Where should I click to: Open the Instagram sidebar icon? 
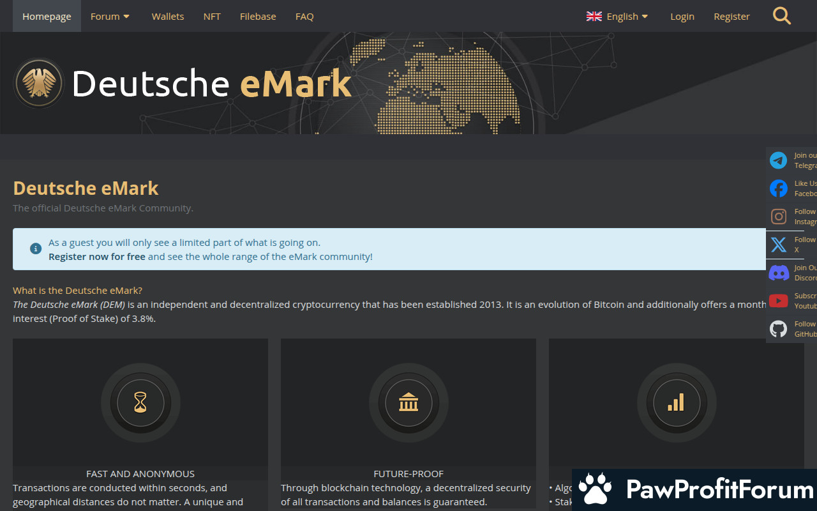coord(778,217)
